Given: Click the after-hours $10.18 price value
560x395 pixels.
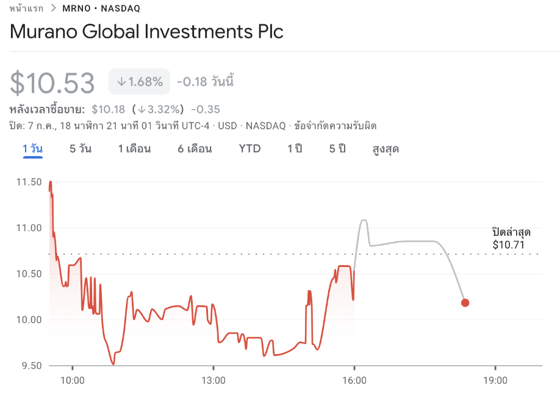Looking at the screenshot, I should 108,110.
